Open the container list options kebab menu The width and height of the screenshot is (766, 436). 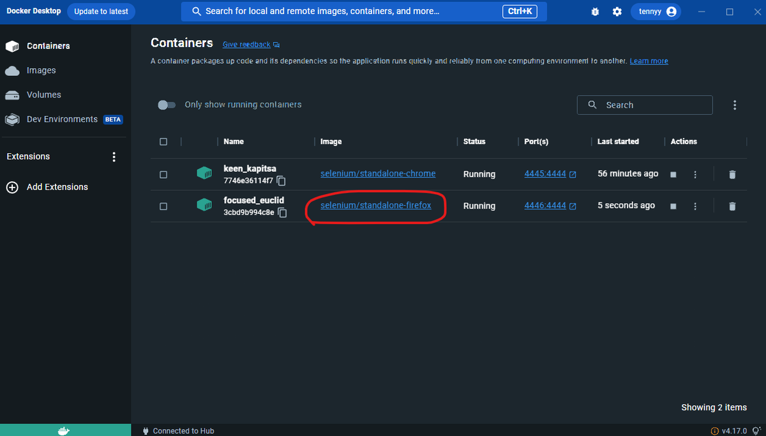(x=735, y=105)
